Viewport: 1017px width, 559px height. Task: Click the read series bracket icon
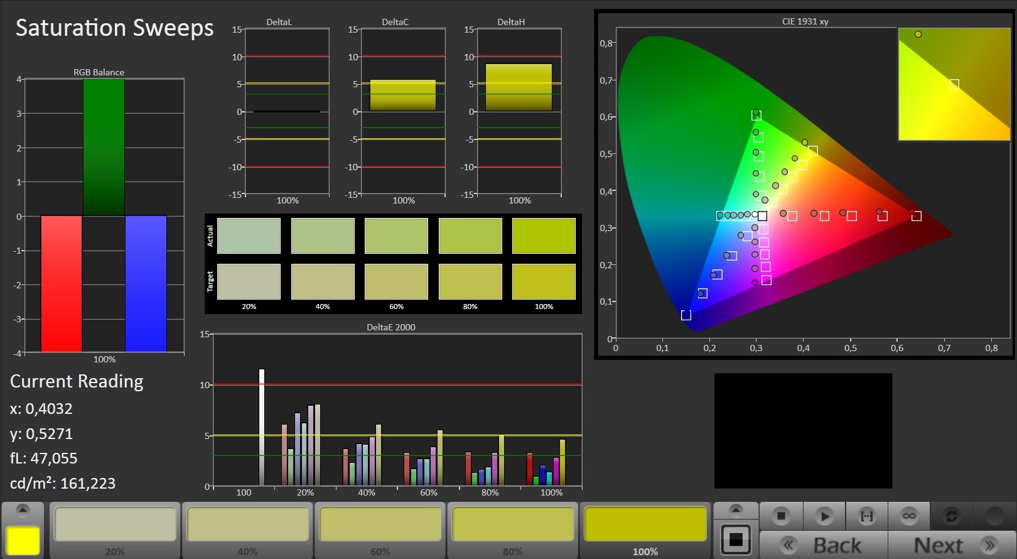click(867, 516)
